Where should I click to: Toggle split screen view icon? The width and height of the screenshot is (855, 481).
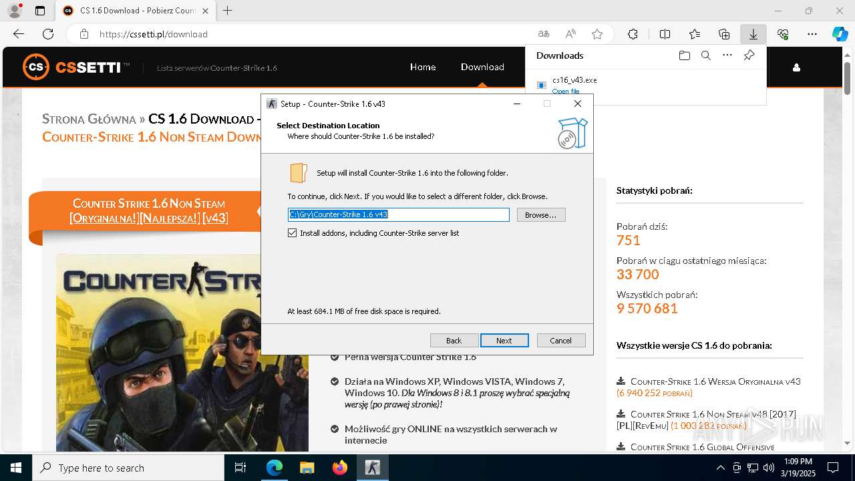click(x=665, y=34)
